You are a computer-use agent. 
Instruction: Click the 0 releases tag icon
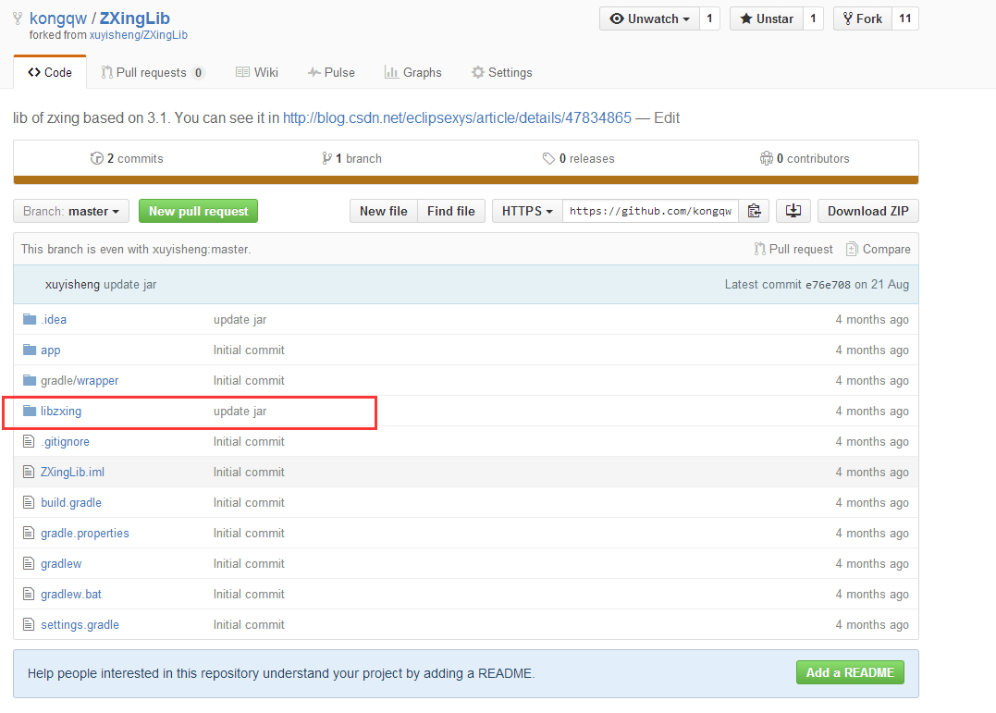pyautogui.click(x=548, y=158)
